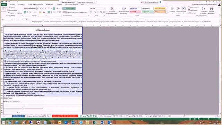Apply Плохой cell style
The image size is (222, 125).
click(136, 12)
